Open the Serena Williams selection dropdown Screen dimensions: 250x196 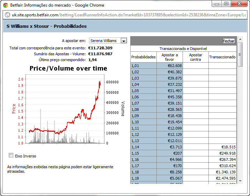click(108, 41)
